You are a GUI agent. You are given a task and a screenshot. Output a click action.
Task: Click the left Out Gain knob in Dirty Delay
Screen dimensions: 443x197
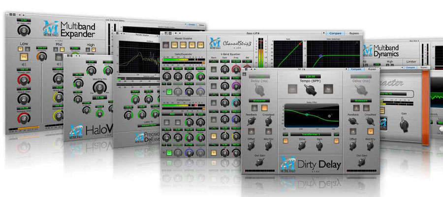259,162
